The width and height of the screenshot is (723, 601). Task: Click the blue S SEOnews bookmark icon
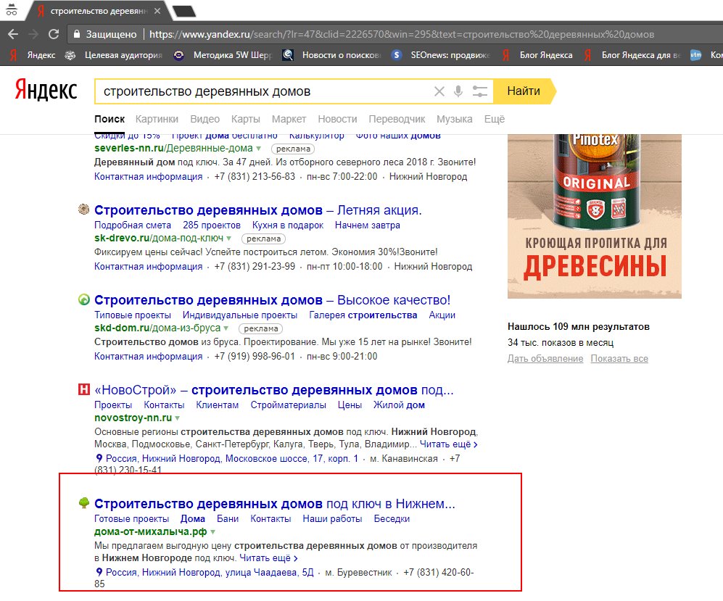(397, 54)
